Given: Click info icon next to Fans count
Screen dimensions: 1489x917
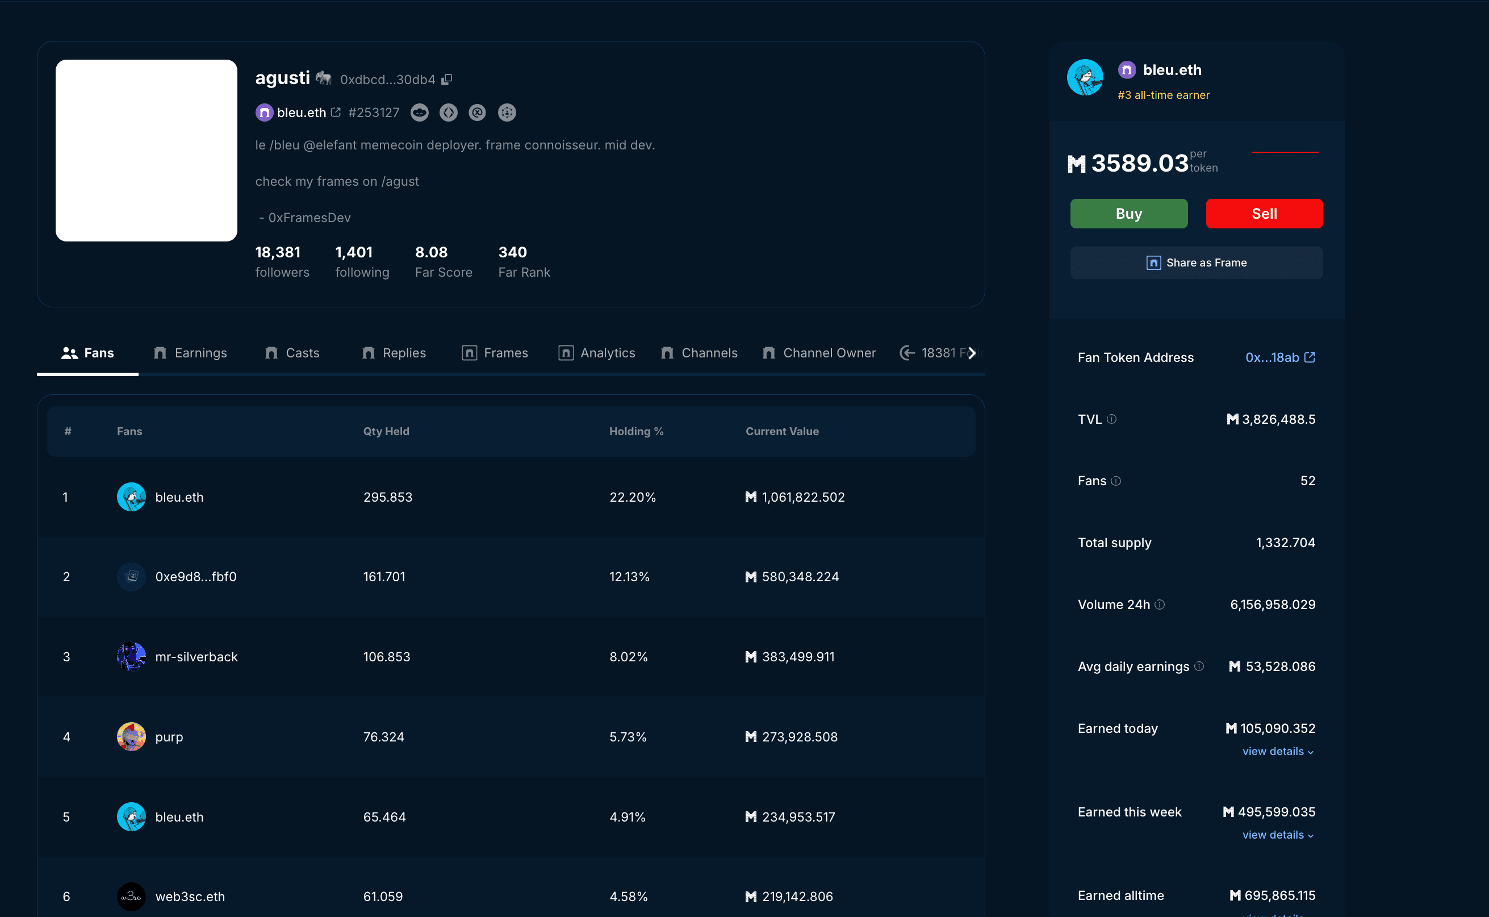Looking at the screenshot, I should coord(1116,481).
